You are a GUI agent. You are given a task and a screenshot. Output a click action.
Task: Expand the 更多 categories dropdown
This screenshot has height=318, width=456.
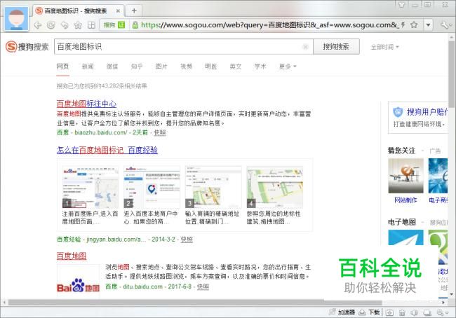pyautogui.click(x=288, y=67)
